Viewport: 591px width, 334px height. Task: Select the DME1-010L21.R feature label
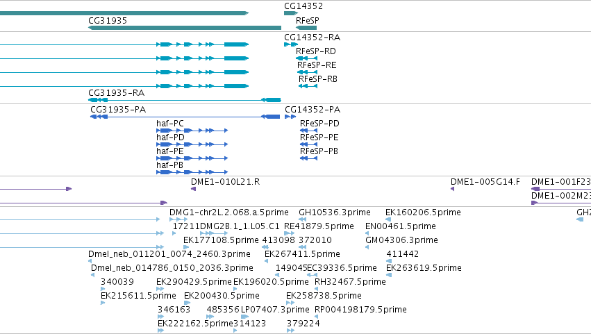[226, 182]
